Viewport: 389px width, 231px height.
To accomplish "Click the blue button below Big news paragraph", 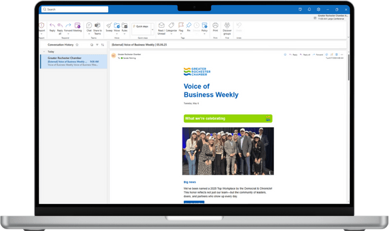I will [x=194, y=202].
